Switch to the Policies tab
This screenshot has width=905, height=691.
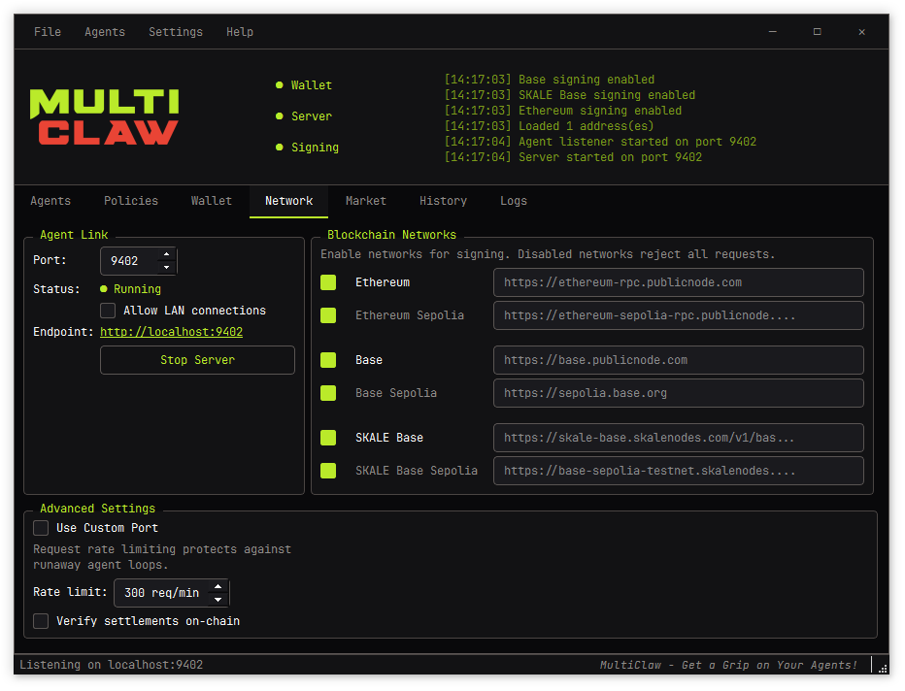pyautogui.click(x=131, y=201)
